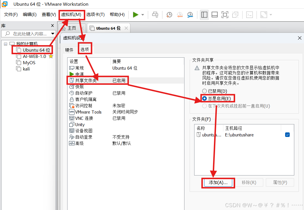Open the 查看(V) menu
Viewport: 304px width, 210px height.
pos(49,15)
